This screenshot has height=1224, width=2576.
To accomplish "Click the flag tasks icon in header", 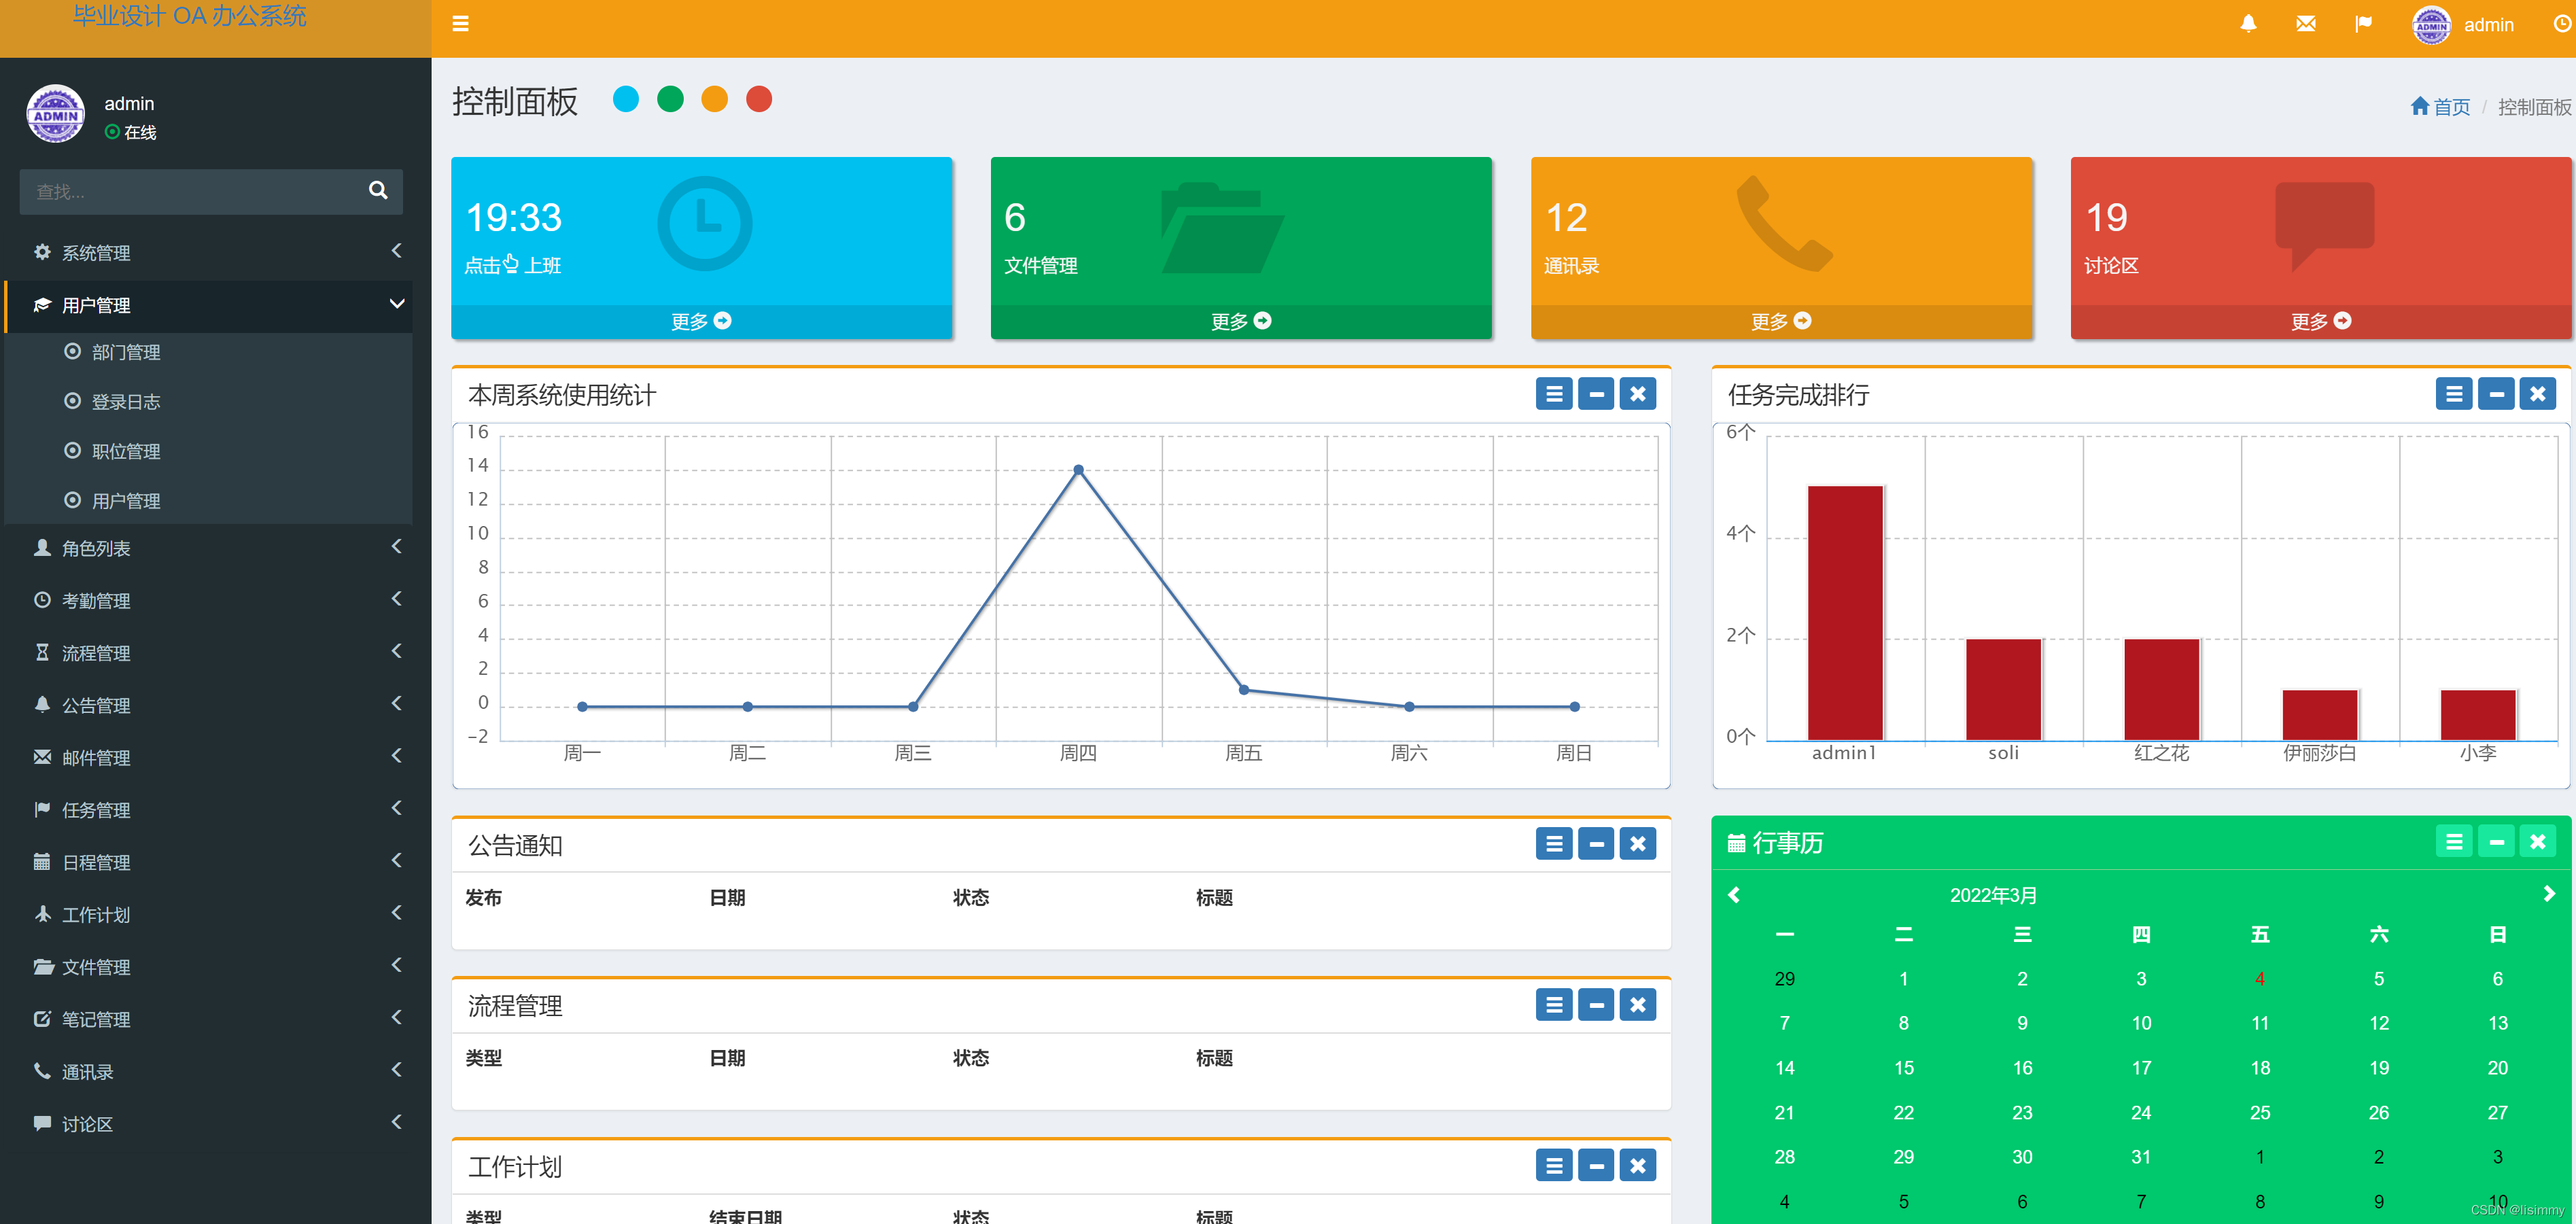I will point(2363,24).
